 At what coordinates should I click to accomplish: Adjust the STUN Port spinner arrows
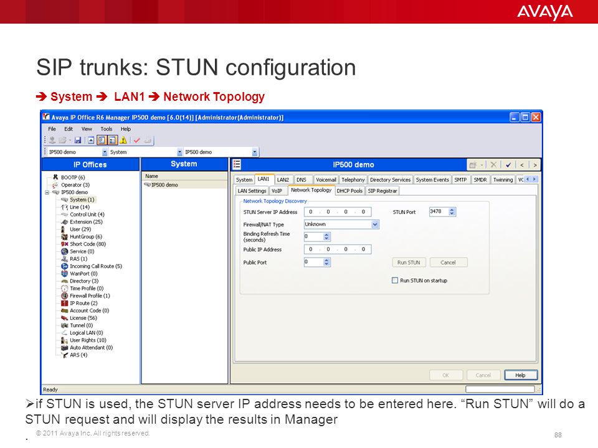coord(452,212)
